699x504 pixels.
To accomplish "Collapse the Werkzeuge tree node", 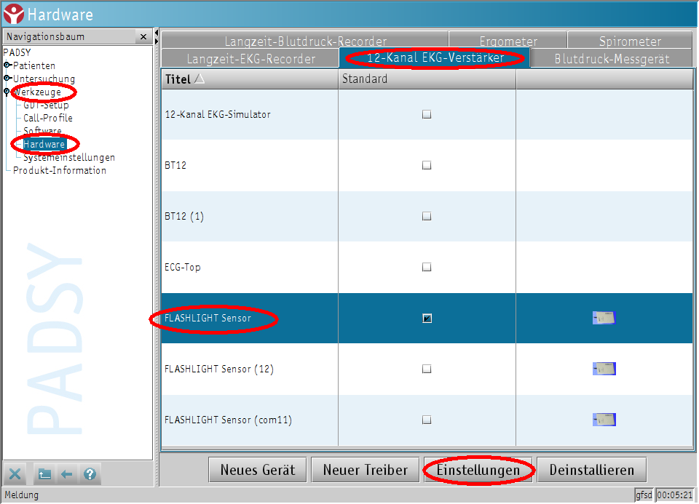I will coord(7,92).
